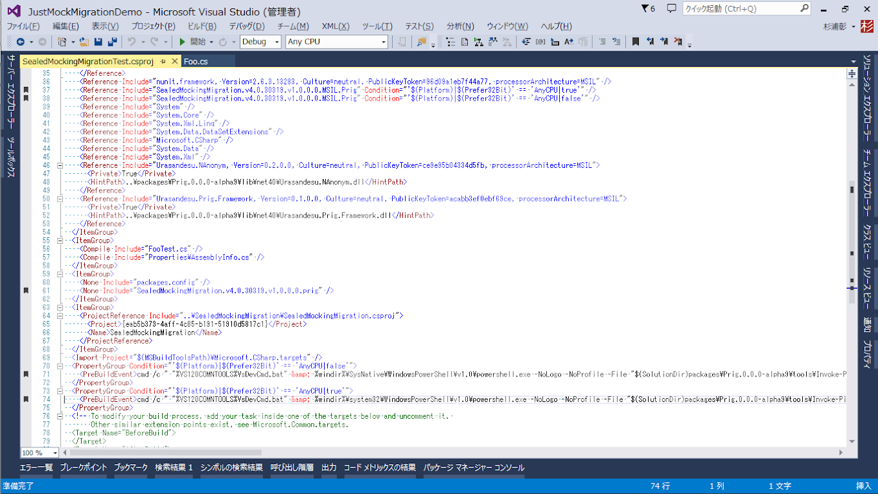The image size is (878, 494).
Task: Go to previous bookmark icon
Action: [650, 41]
